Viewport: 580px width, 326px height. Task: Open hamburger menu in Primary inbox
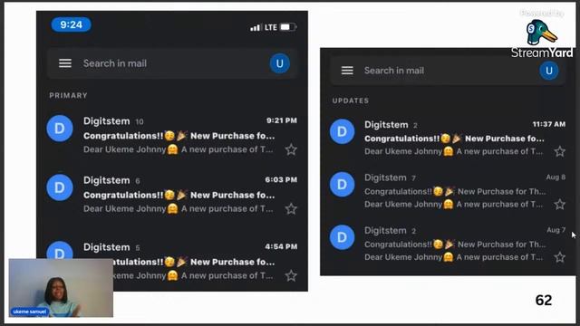(x=65, y=63)
